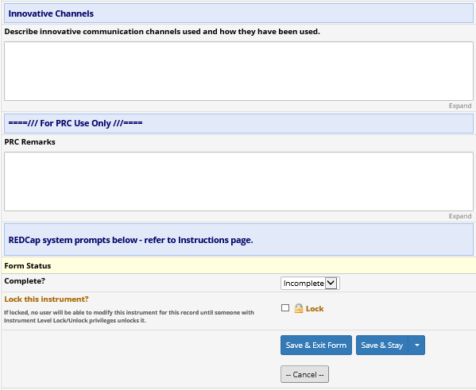Image resolution: width=476 pixels, height=390 pixels.
Task: Click the Save & Stay button
Action: (x=382, y=345)
